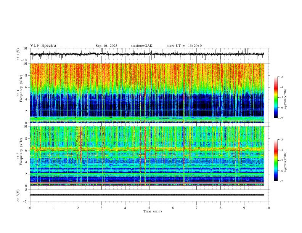
Task: Click time axis tick label "3"
Action: pos(101,208)
